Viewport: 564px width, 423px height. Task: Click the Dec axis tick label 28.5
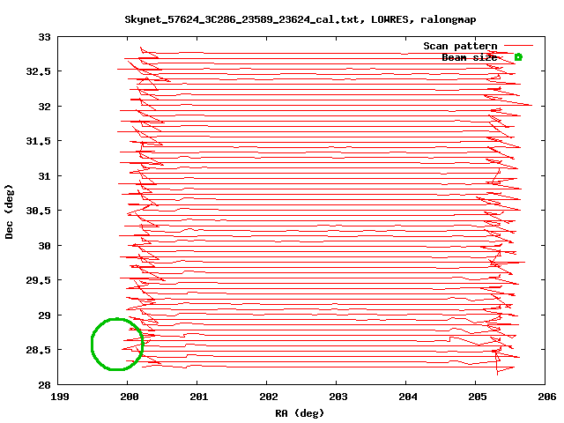pyautogui.click(x=39, y=350)
